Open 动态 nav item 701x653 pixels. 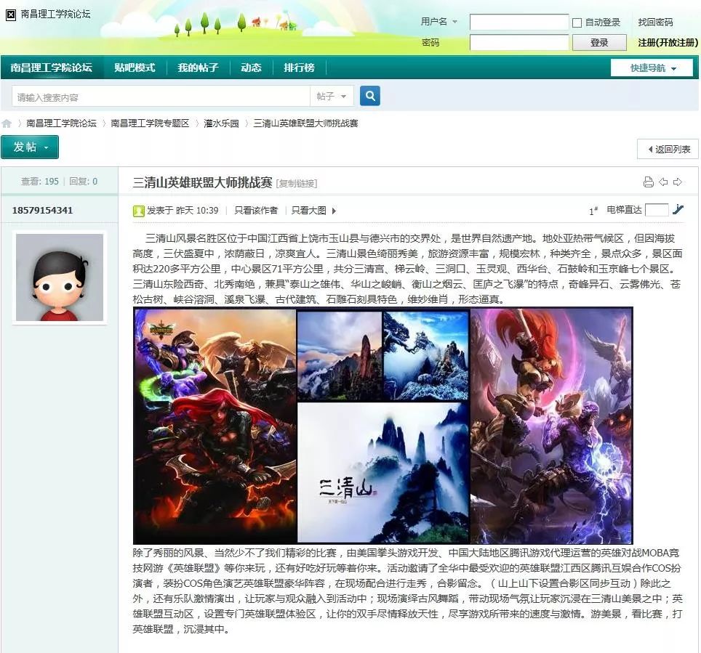tap(251, 68)
